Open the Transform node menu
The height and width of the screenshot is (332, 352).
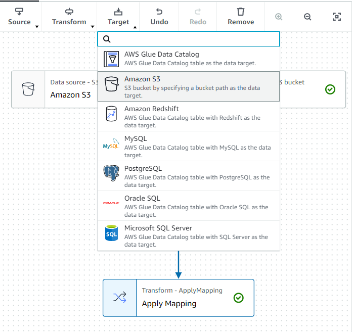coord(69,17)
